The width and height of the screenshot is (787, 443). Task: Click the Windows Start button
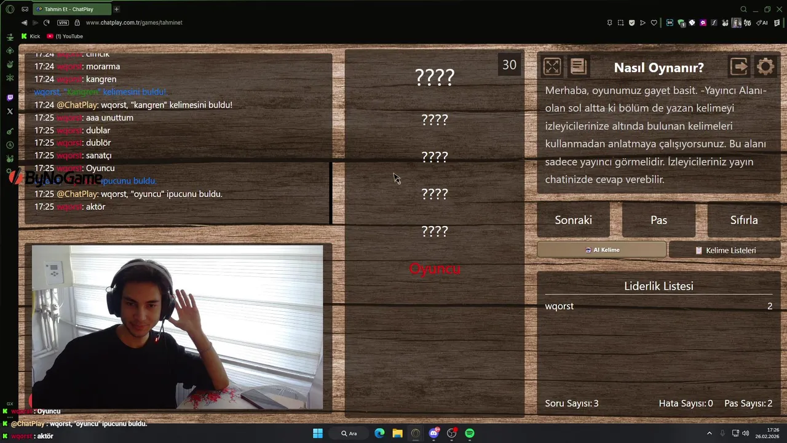pos(318,433)
